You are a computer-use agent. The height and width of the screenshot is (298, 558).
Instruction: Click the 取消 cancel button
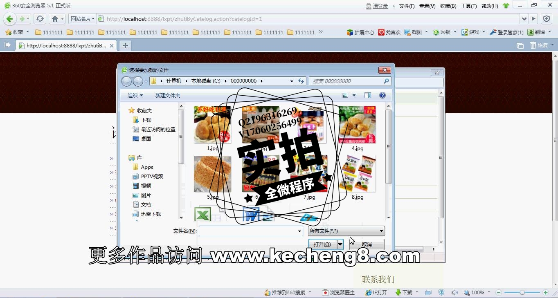[x=367, y=244]
